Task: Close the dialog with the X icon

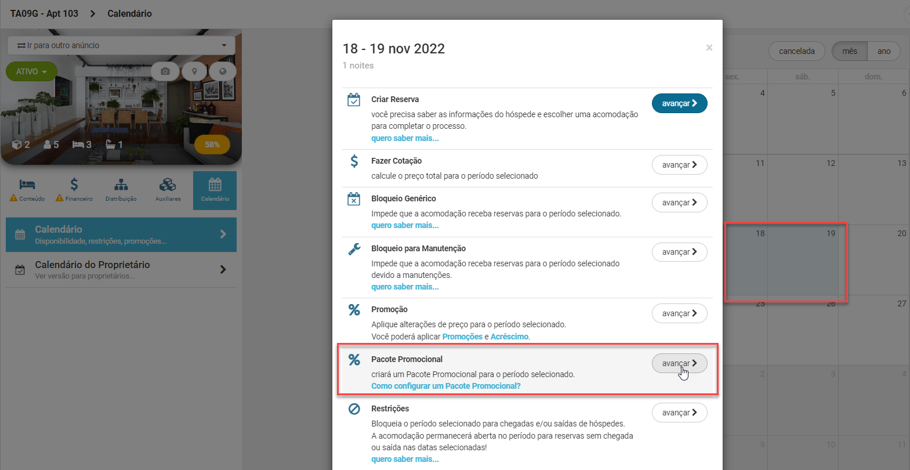Action: [709, 48]
